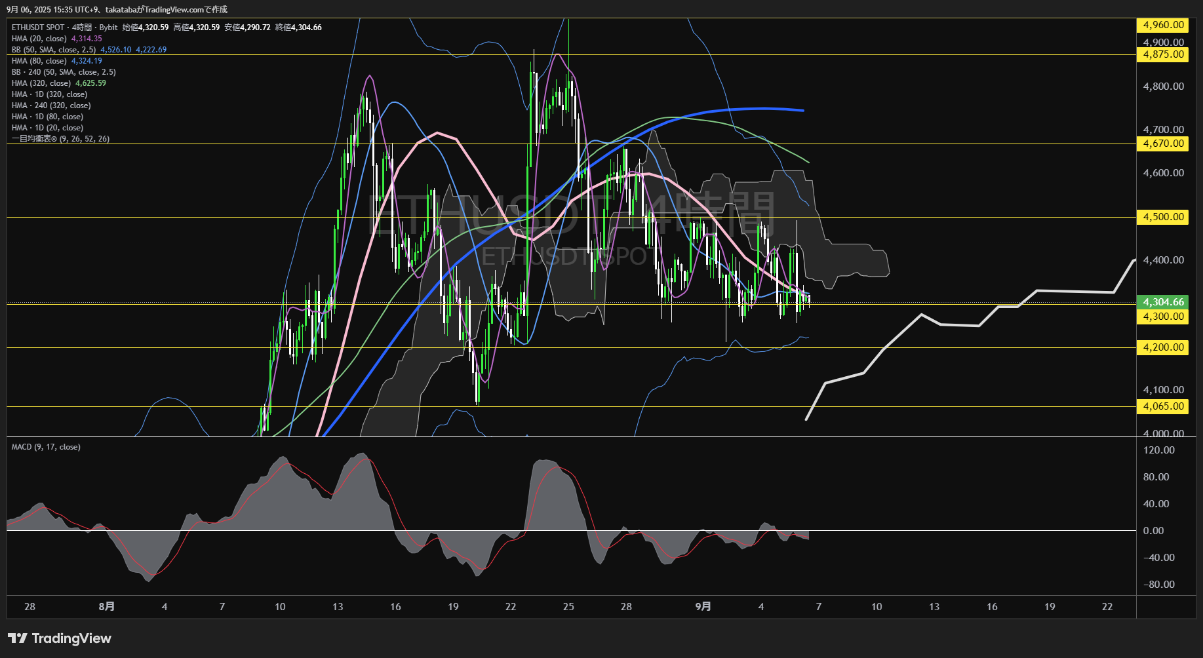Image resolution: width=1203 pixels, height=658 pixels.
Task: Click the 4,400.00 price scale value
Action: pyautogui.click(x=1164, y=260)
